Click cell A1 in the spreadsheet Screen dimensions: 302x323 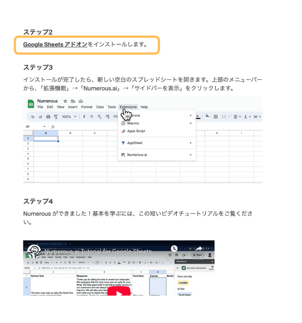tap(46, 139)
